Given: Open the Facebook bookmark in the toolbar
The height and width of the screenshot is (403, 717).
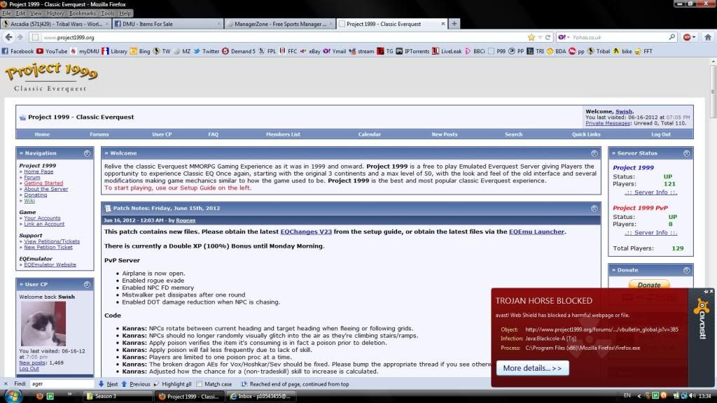Looking at the screenshot, I should click(18, 51).
